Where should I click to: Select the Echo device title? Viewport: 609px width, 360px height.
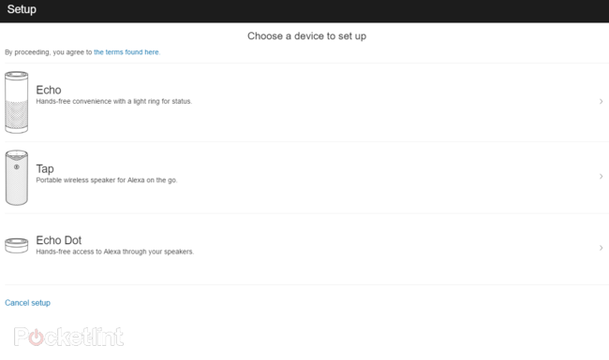point(49,90)
